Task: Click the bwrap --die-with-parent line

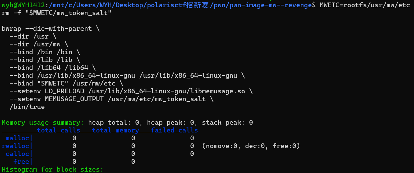Action: tap(50, 29)
